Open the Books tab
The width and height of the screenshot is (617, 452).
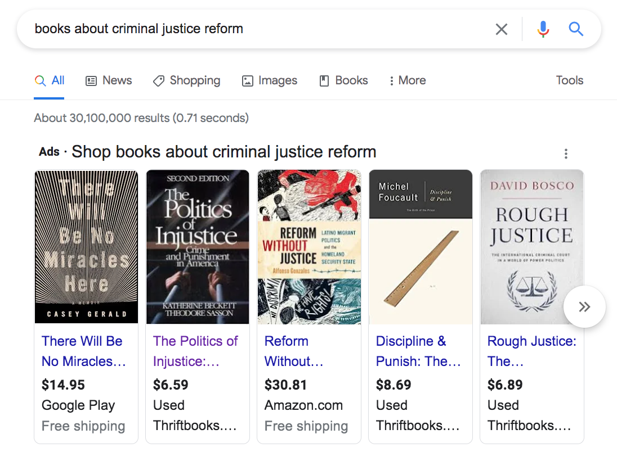pos(343,80)
